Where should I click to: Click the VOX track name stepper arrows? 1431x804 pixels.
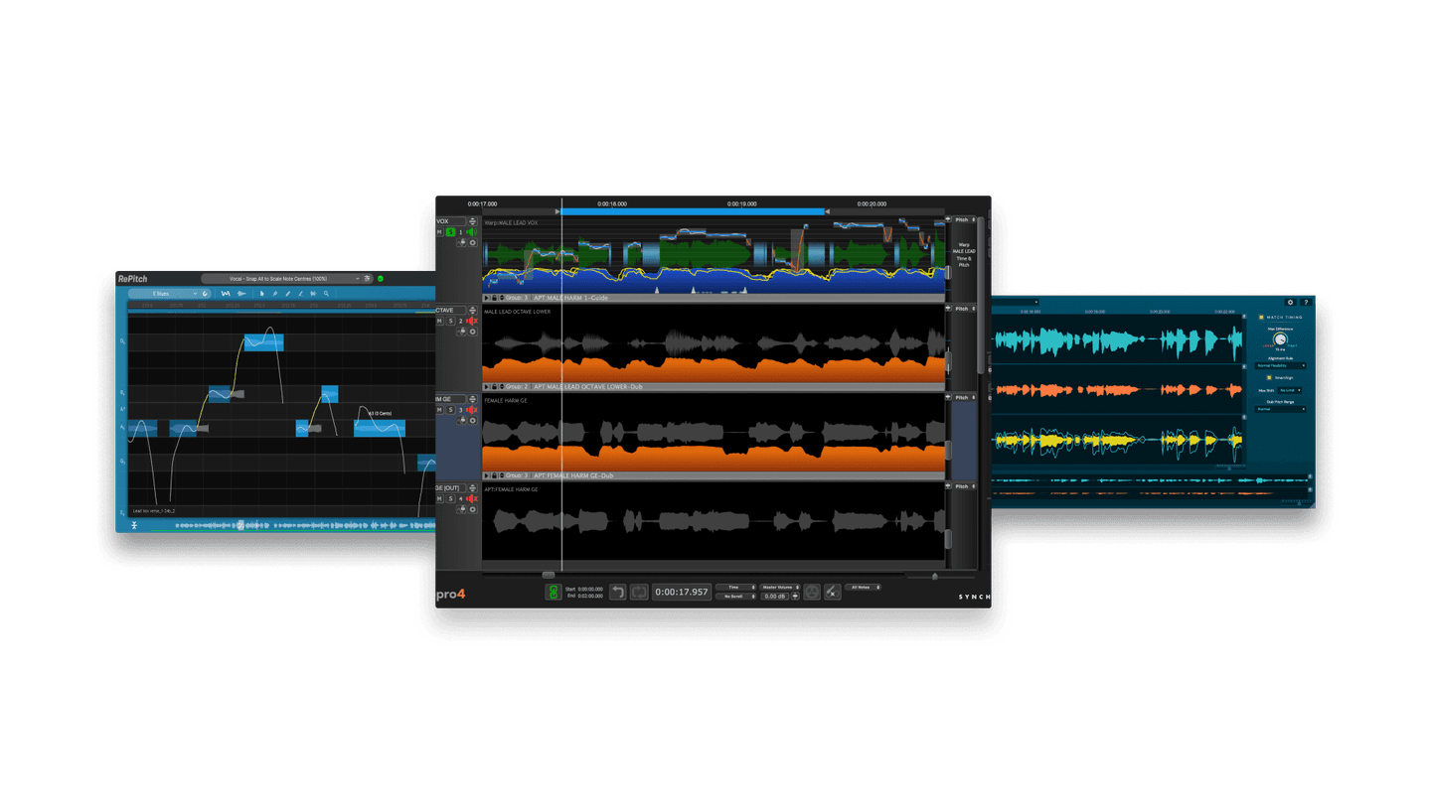click(x=473, y=221)
